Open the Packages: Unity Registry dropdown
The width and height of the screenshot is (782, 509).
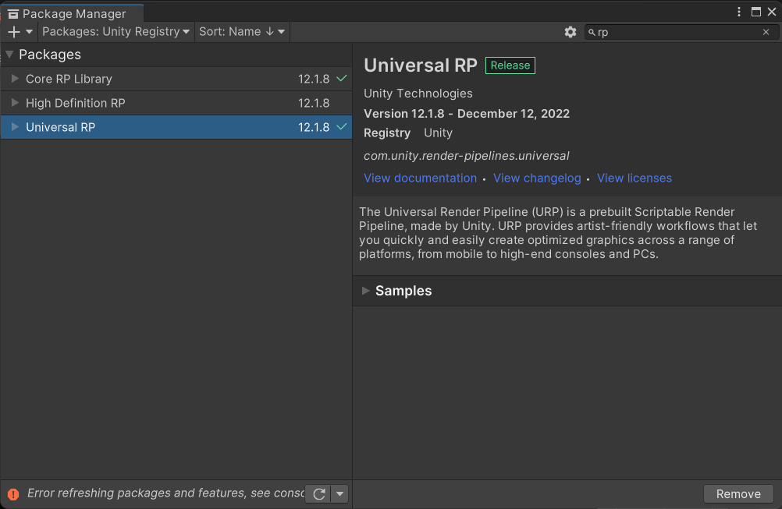pos(116,32)
